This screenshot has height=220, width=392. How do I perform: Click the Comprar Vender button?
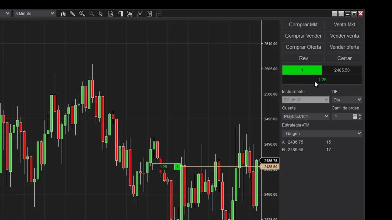pos(303,36)
